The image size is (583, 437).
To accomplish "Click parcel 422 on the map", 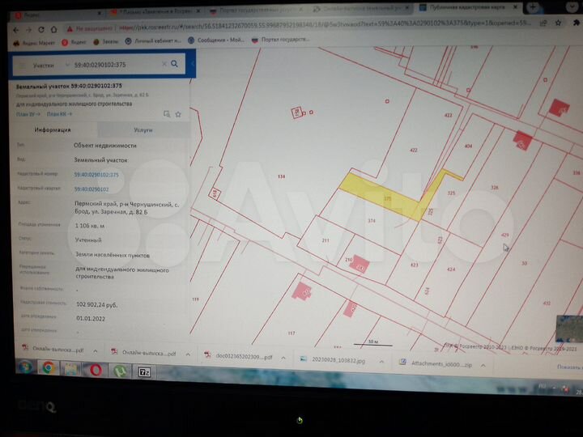I will tap(414, 151).
